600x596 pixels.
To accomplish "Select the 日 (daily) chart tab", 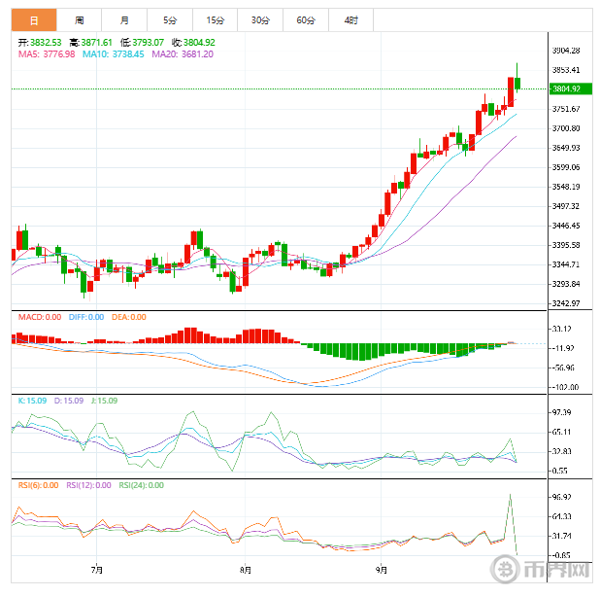I will (x=33, y=19).
